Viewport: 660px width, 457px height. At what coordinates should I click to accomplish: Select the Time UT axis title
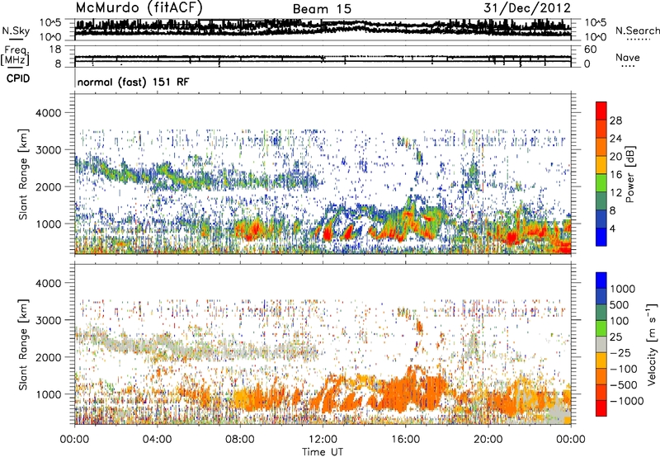323,452
